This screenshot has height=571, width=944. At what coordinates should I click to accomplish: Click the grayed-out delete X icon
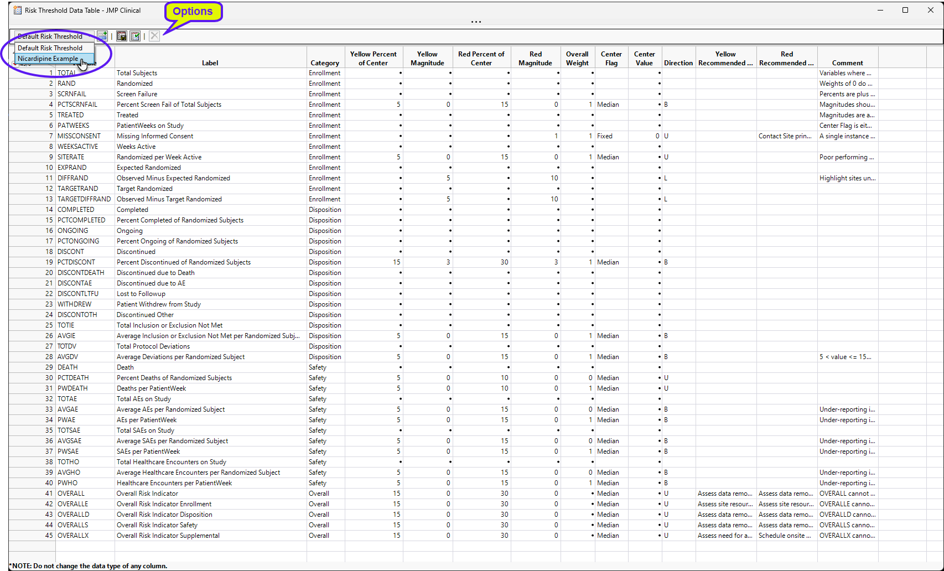click(x=154, y=36)
